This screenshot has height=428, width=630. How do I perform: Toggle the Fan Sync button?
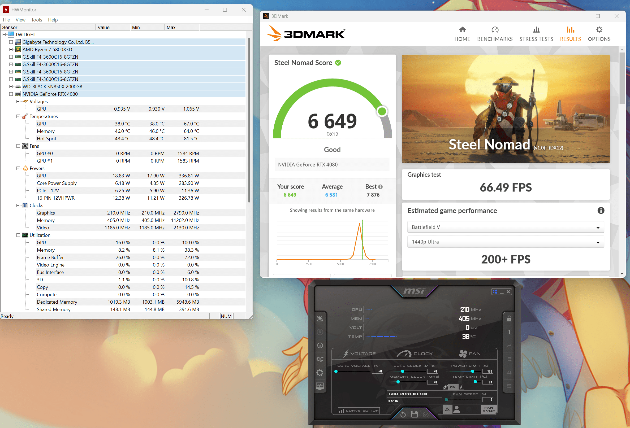coord(489,409)
